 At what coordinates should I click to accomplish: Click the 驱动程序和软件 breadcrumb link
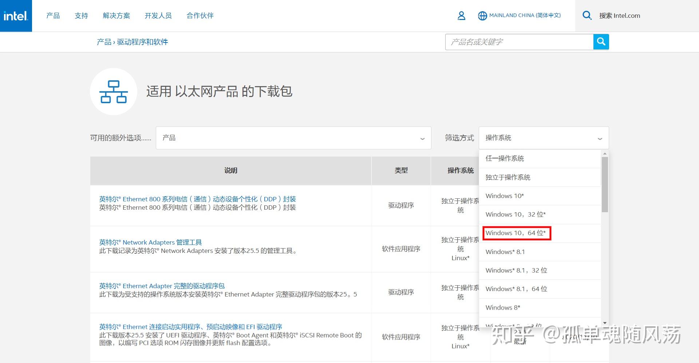pyautogui.click(x=142, y=42)
